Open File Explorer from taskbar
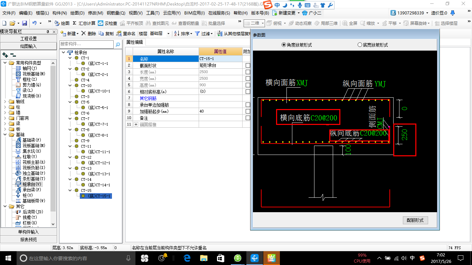 (204, 258)
